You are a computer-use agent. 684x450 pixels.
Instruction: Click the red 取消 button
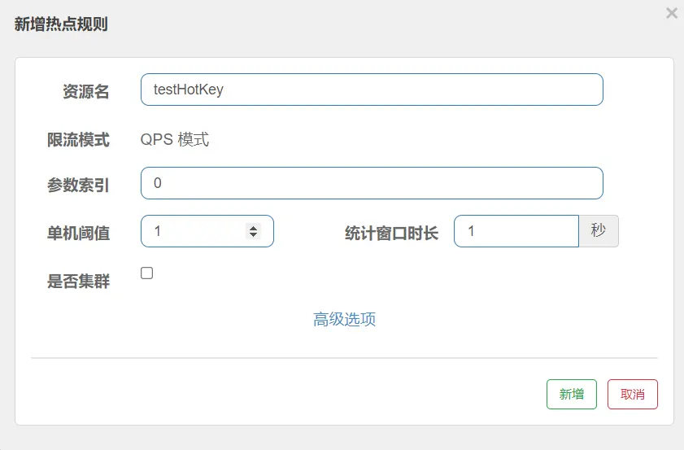coord(633,394)
